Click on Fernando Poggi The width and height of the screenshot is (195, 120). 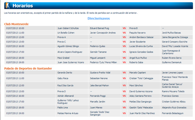pos(98,96)
